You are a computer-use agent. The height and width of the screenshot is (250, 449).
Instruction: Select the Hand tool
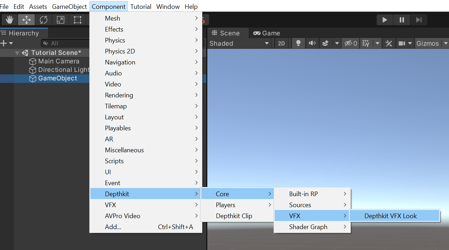pyautogui.click(x=10, y=20)
